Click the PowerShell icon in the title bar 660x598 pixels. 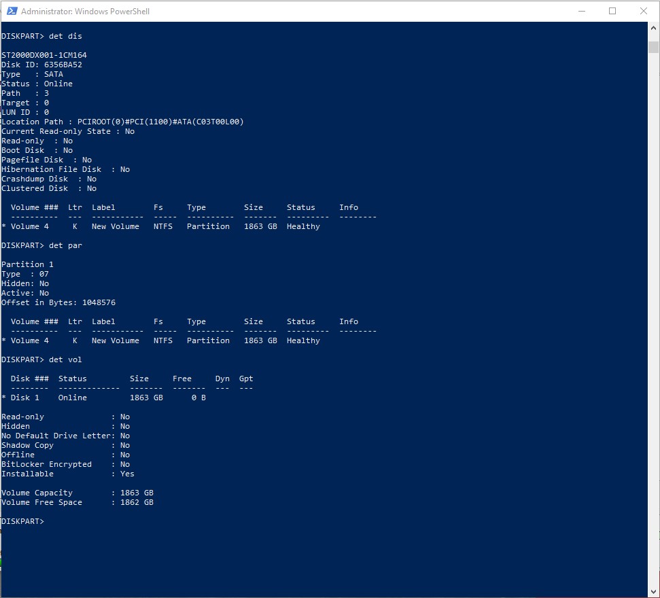pyautogui.click(x=11, y=12)
